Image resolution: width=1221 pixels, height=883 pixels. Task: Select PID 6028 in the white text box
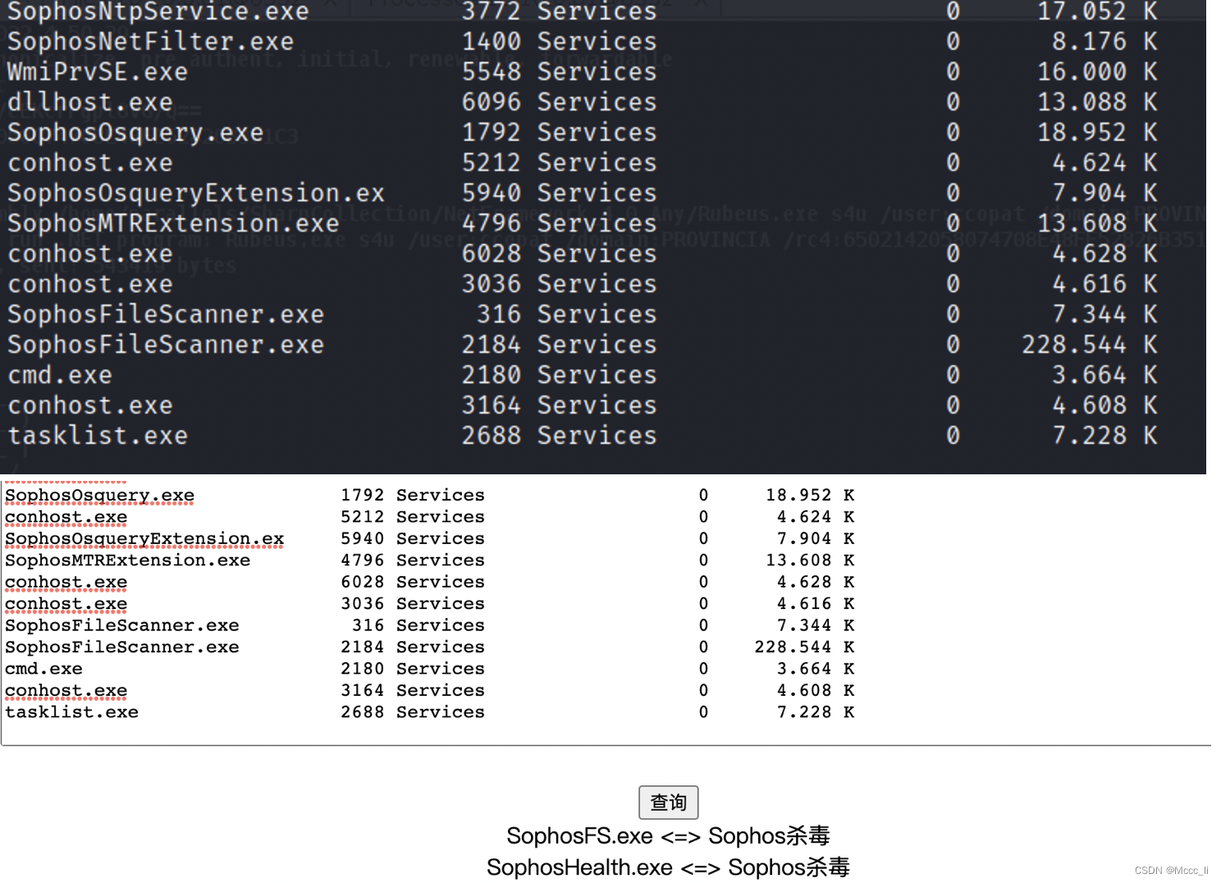363,582
